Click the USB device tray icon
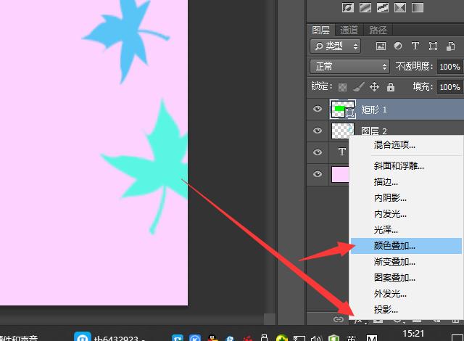The image size is (464, 341). 264,338
